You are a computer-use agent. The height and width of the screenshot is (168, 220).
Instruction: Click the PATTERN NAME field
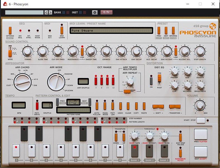[74, 110]
